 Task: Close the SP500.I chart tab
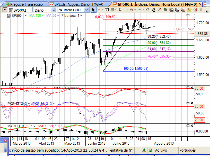point(200,4)
